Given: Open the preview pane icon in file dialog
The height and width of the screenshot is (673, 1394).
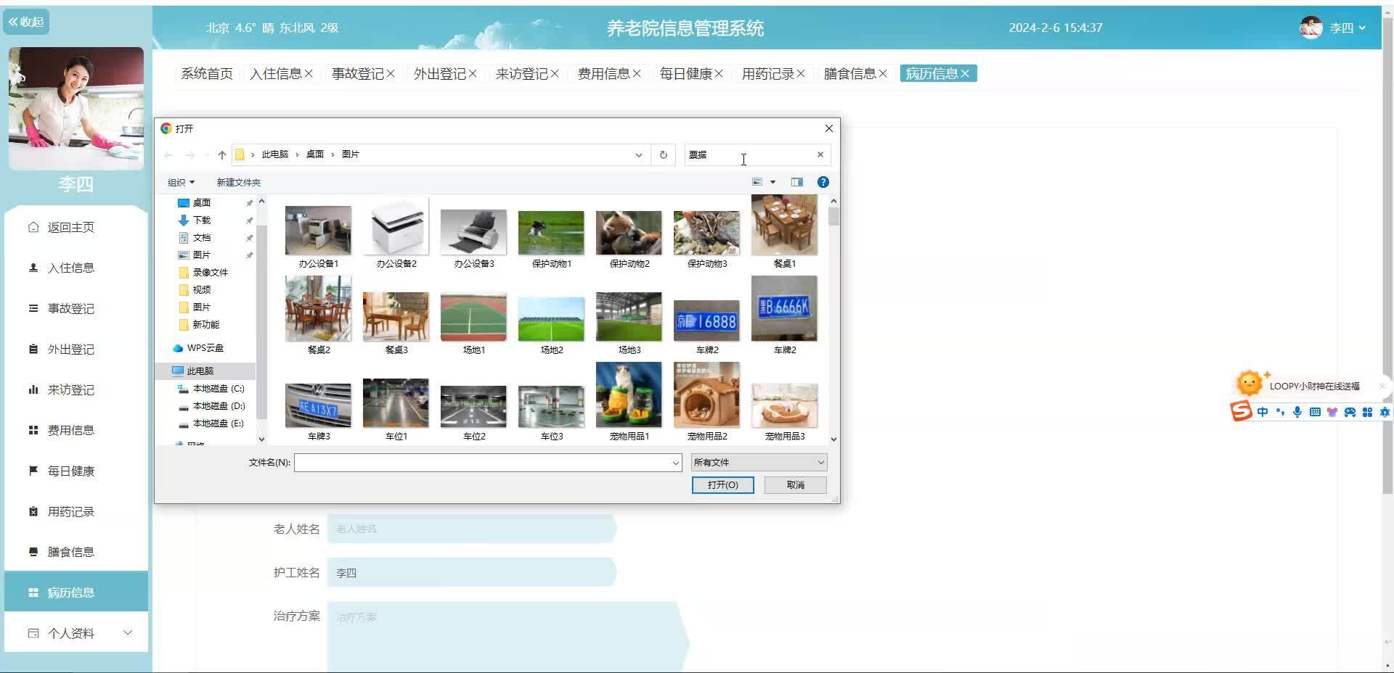Looking at the screenshot, I should (x=796, y=182).
